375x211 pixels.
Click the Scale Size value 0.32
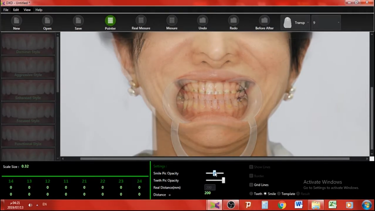25,166
